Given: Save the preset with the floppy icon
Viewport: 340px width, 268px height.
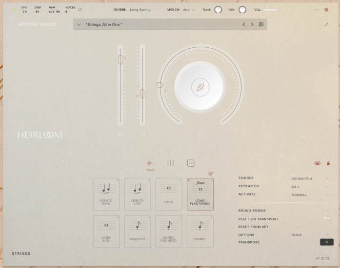Looking at the screenshot, I should pyautogui.click(x=261, y=24).
